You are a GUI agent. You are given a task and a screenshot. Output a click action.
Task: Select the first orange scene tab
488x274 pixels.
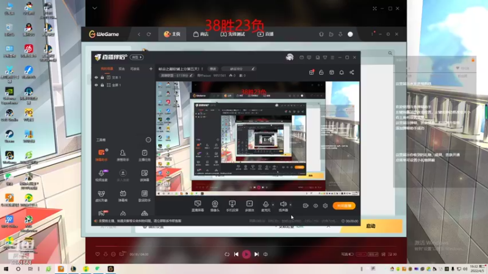coord(107,69)
